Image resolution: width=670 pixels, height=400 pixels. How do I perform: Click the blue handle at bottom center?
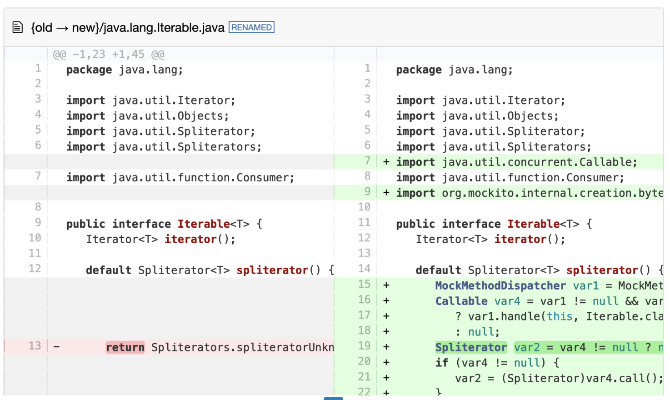click(x=333, y=398)
